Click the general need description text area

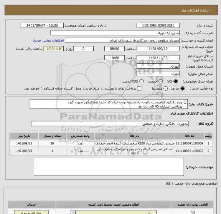click(109, 104)
